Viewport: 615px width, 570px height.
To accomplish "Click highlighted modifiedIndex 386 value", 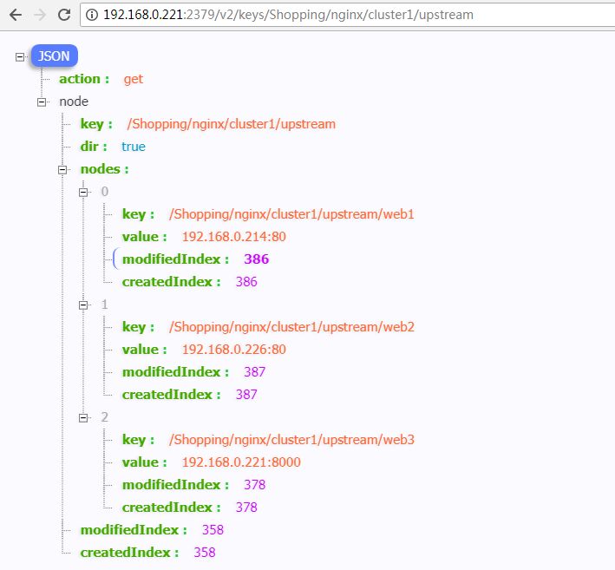I will pos(256,259).
